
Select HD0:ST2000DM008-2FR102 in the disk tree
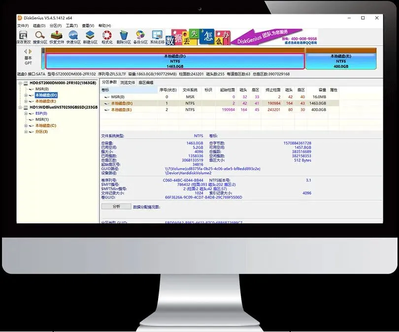63,83
